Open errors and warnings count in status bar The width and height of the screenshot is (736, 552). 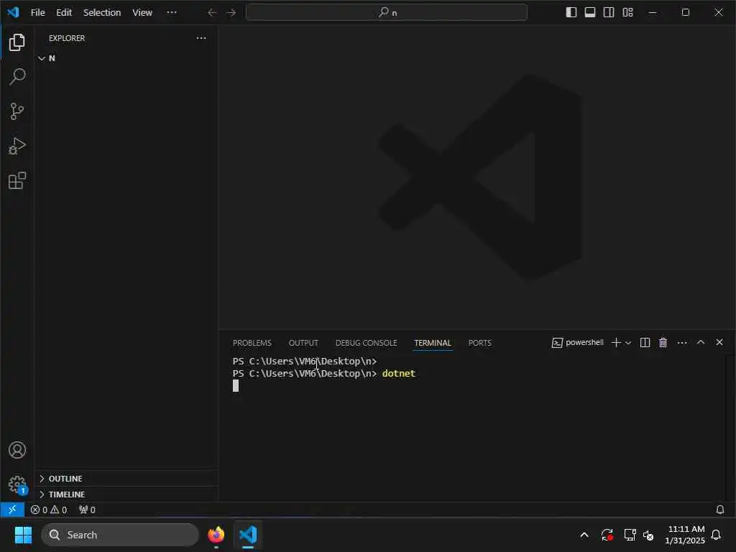coord(48,510)
